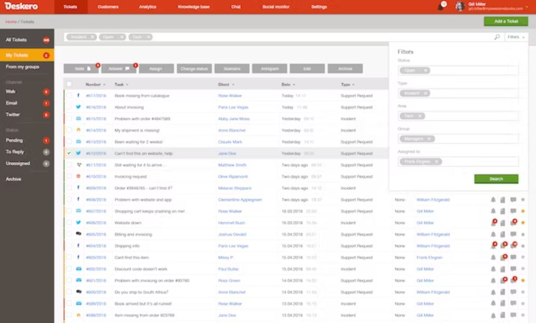The height and width of the screenshot is (323, 536).
Task: Click the bell icon on the Website down ticket
Action: tap(493, 223)
